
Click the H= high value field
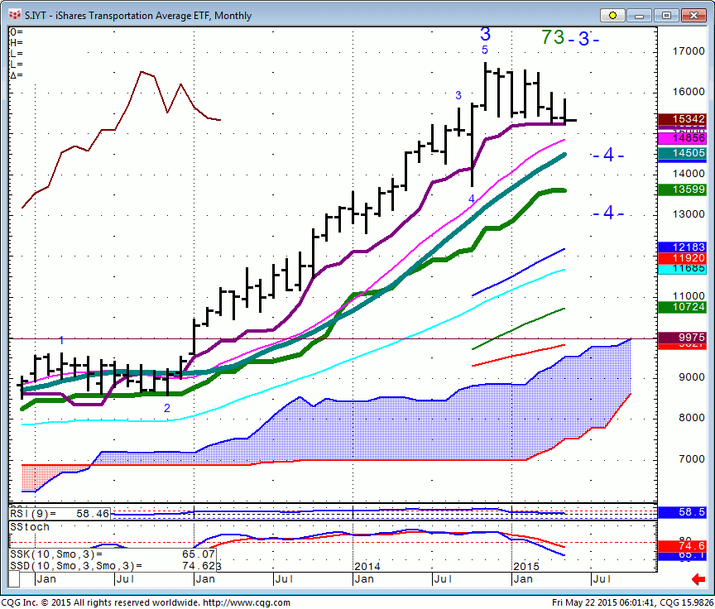[x=17, y=43]
